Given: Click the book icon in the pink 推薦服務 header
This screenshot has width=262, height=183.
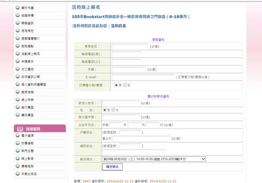Looking at the screenshot, I should (20, 129).
